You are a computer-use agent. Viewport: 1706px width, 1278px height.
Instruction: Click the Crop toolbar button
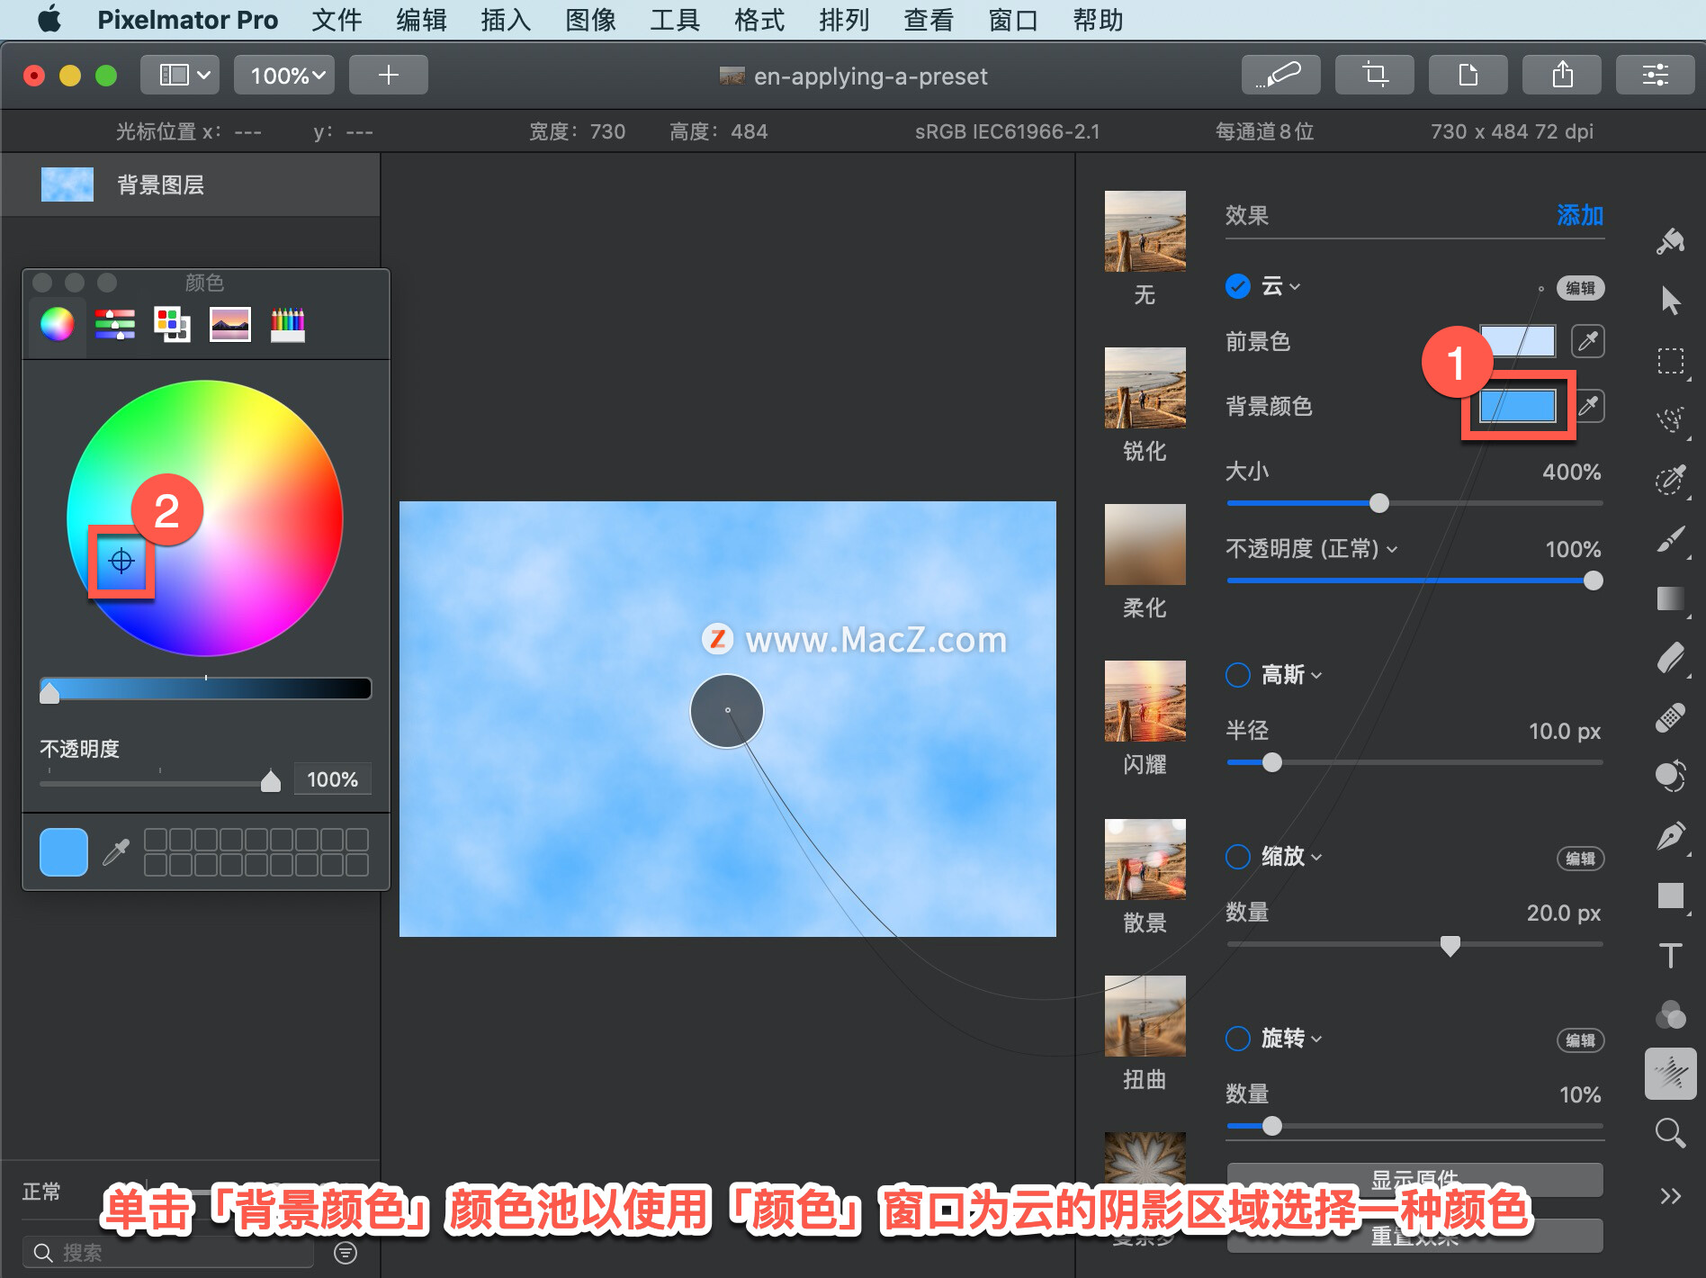point(1374,75)
